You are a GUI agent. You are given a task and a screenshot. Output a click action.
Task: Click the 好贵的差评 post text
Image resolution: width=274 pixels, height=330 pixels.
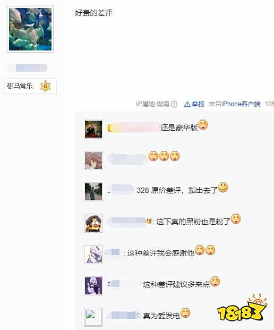(93, 13)
